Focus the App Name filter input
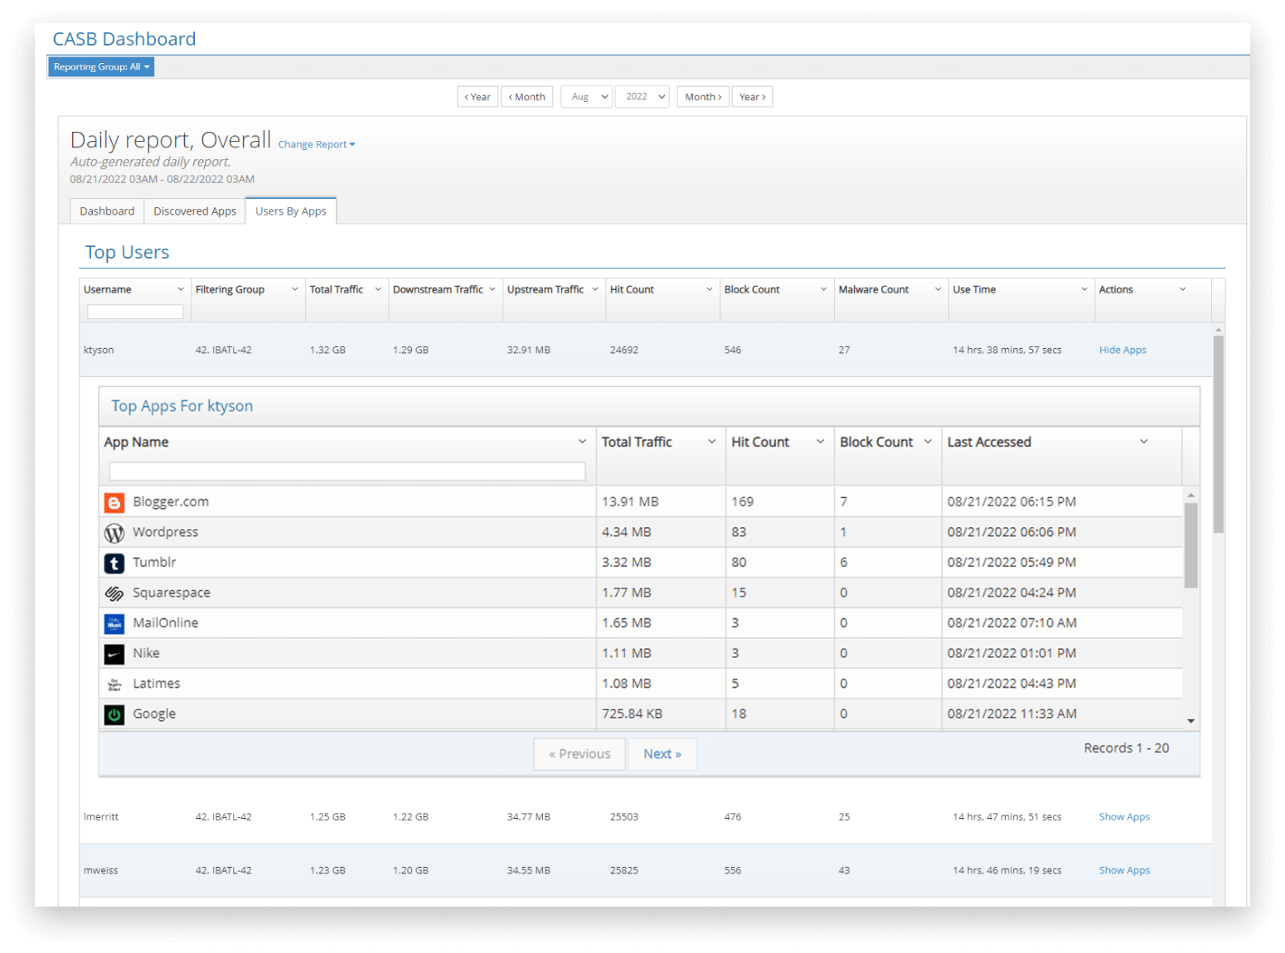 [347, 472]
